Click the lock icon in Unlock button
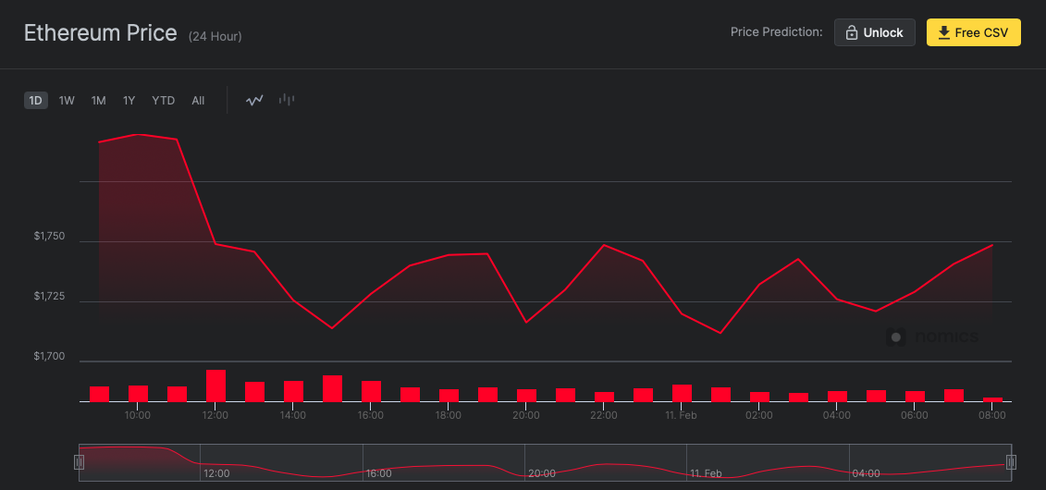The width and height of the screenshot is (1046, 490). (851, 32)
